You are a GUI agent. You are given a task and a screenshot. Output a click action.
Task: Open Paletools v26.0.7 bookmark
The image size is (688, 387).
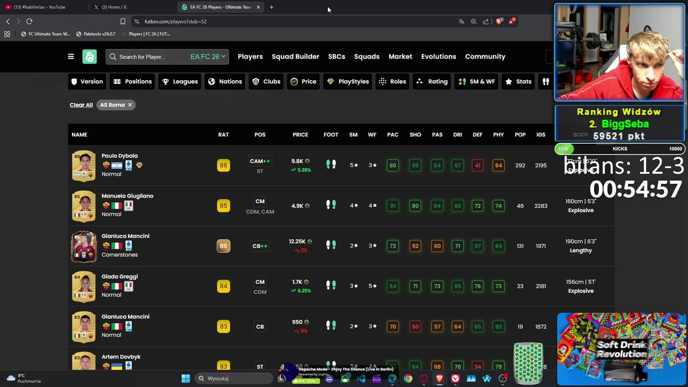coord(96,34)
